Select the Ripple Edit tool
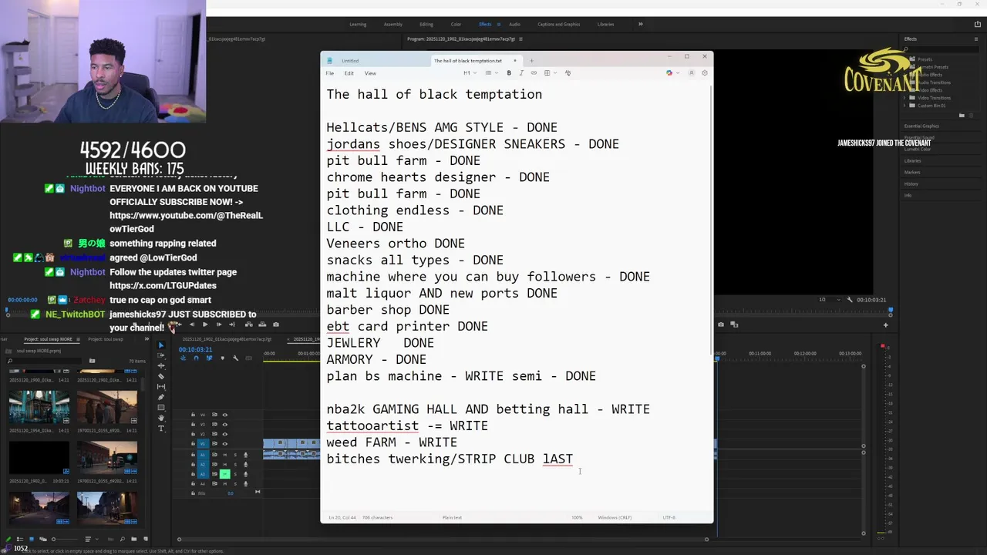The image size is (987, 555). (x=161, y=365)
